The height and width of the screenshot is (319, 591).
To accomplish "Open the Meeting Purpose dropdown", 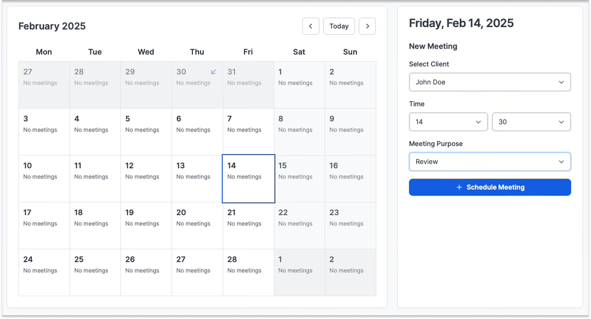I will coord(490,161).
